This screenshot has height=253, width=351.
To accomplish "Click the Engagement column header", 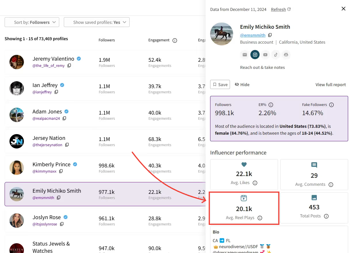I will point(159,40).
